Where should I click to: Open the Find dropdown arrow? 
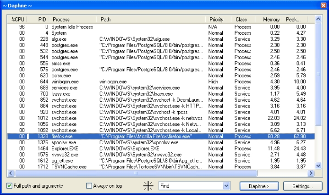(226, 186)
